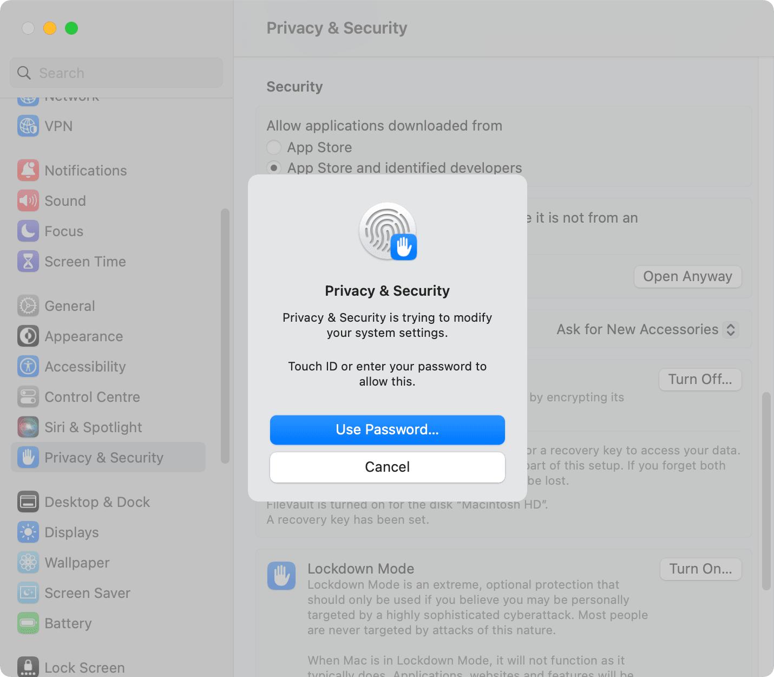The image size is (774, 677).
Task: Choose App Store and identified developers option
Action: [274, 168]
